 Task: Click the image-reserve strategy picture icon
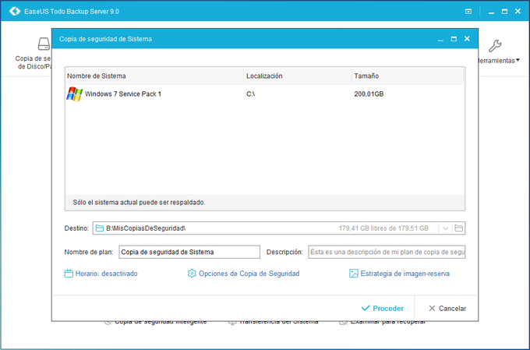(354, 274)
